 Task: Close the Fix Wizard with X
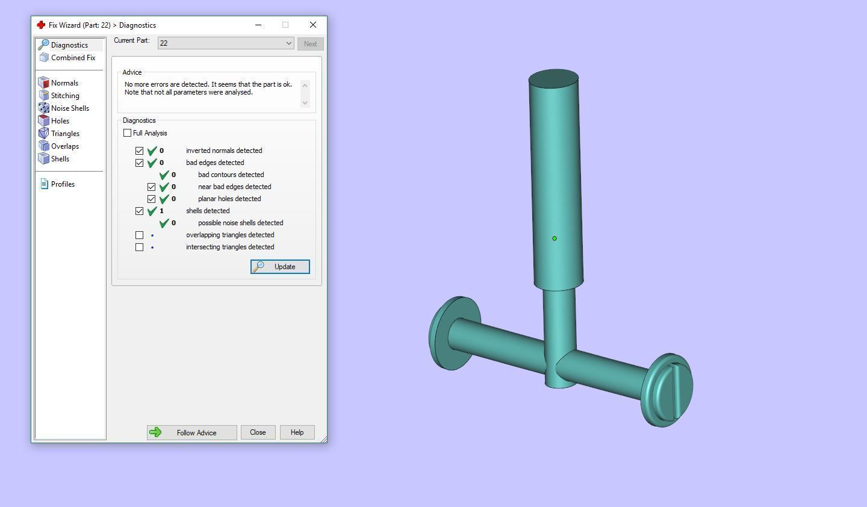313,25
